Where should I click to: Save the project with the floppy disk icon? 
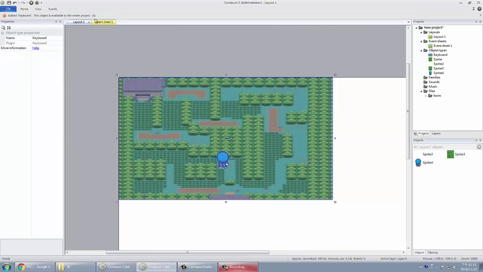(x=9, y=3)
